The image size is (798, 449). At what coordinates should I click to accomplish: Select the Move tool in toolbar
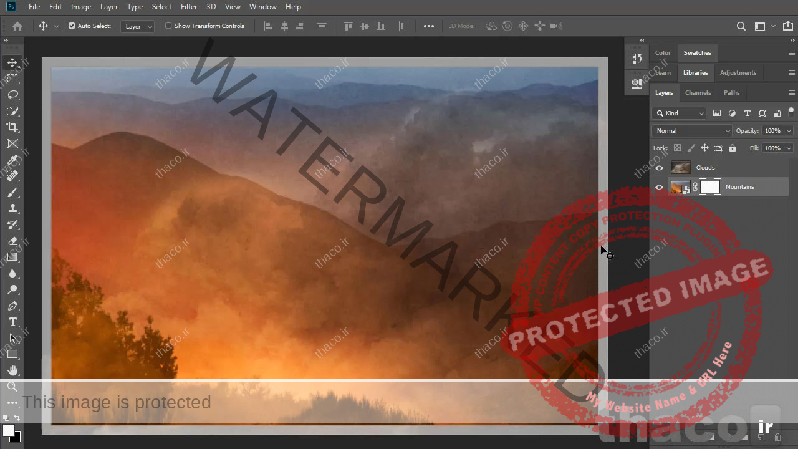pos(12,62)
